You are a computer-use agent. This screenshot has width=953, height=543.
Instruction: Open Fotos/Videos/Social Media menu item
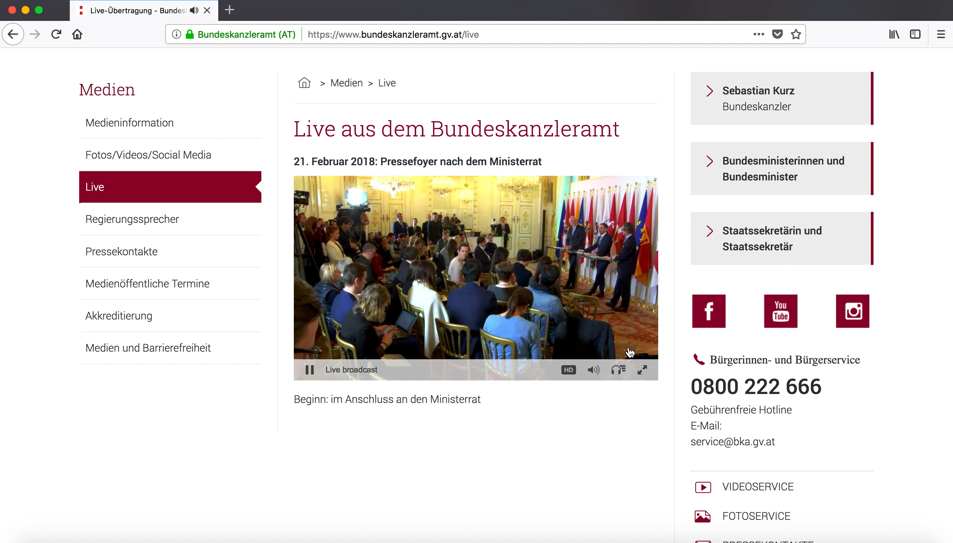pyautogui.click(x=170, y=155)
